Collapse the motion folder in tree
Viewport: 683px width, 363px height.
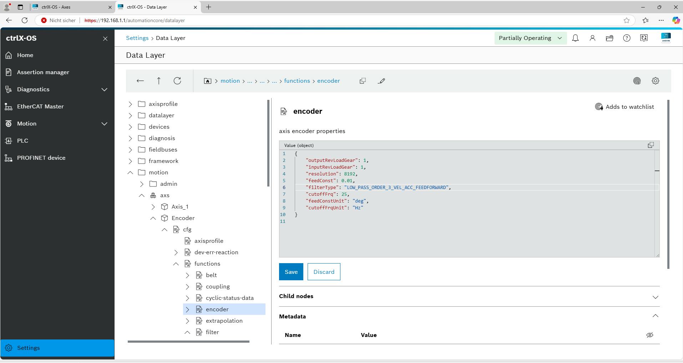[x=130, y=173]
